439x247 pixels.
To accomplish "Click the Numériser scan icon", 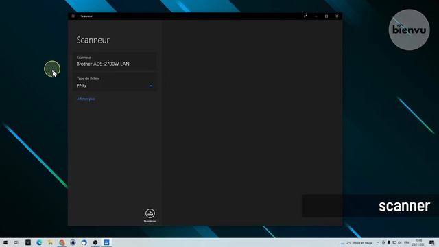I will pos(150,213).
